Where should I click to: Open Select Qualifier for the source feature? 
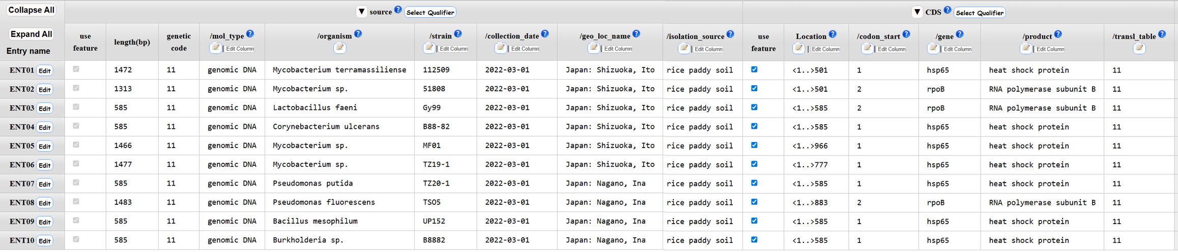click(430, 12)
